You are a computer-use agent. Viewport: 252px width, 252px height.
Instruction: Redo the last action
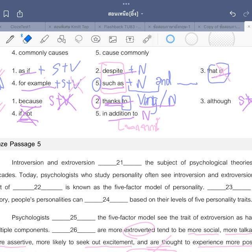[x=246, y=14]
